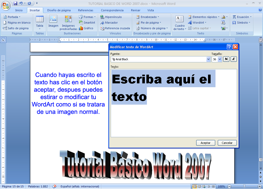Insert a Marcador bookmark

[109, 23]
